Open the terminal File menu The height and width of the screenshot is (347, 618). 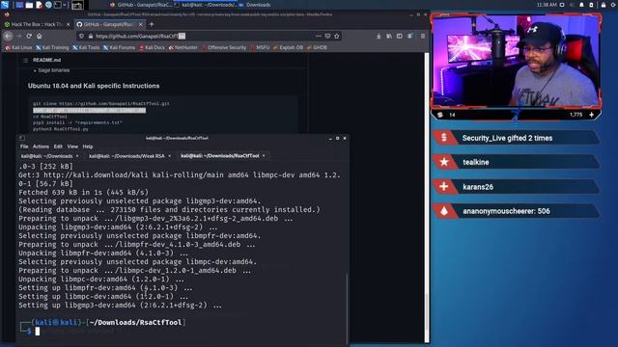(x=24, y=147)
